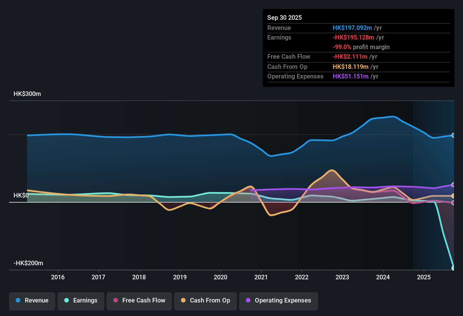Image resolution: width=463 pixels, height=316 pixels.
Task: Click the teal Earnings legend dot
Action: [67, 300]
